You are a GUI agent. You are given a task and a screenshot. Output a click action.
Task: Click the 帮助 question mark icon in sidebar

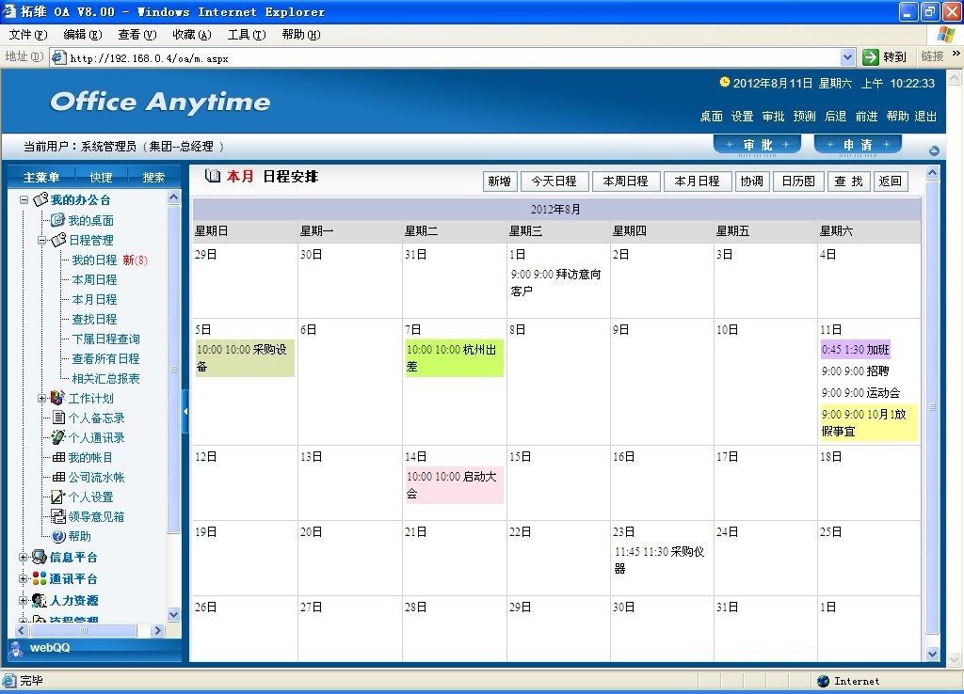click(x=58, y=536)
